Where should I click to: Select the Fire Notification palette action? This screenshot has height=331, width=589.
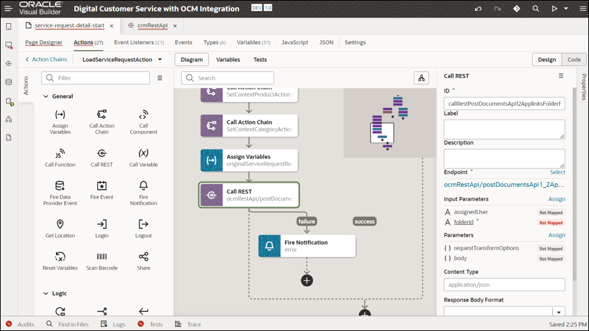click(144, 193)
